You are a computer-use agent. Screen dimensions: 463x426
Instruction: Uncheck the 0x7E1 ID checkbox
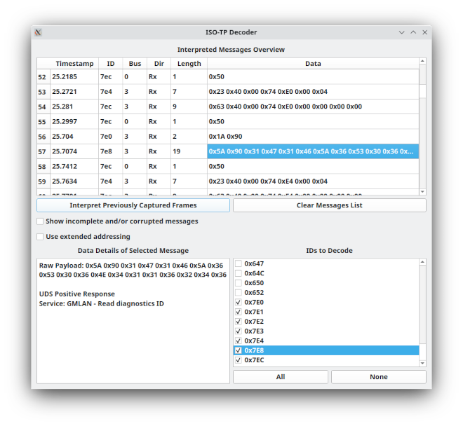pos(239,312)
